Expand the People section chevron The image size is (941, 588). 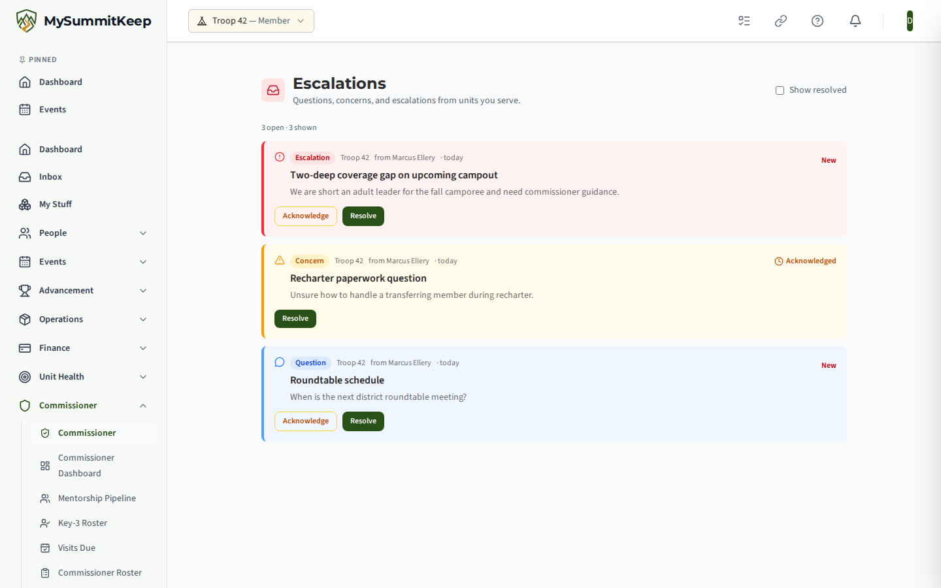coord(143,233)
